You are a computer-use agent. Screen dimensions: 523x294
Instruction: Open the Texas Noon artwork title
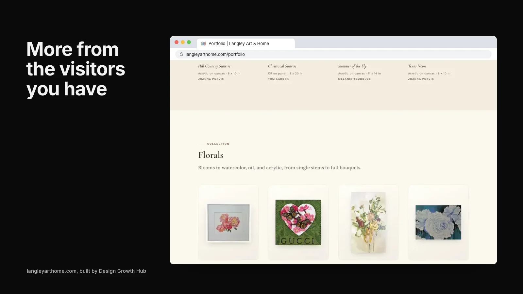417,66
